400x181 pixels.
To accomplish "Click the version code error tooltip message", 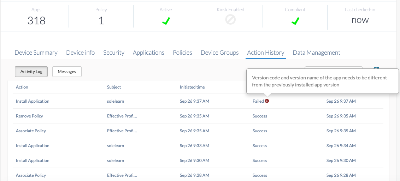I will (x=319, y=81).
